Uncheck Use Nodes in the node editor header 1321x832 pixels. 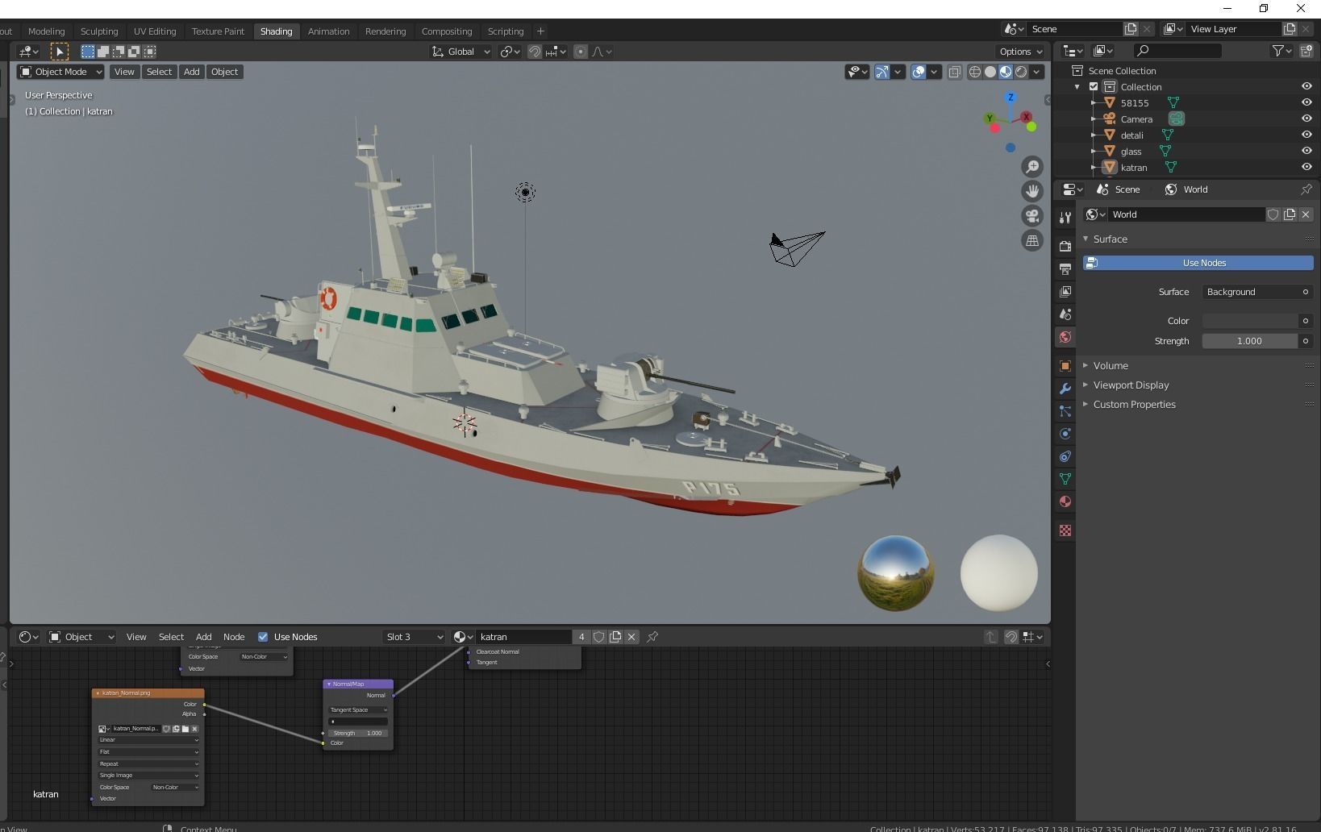(x=263, y=637)
